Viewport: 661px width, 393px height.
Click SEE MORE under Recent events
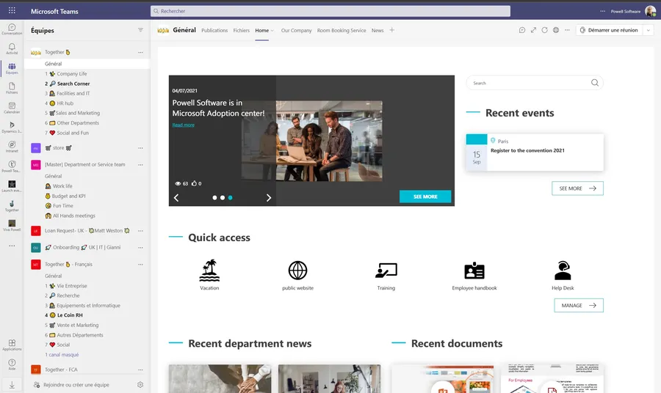[x=577, y=188]
